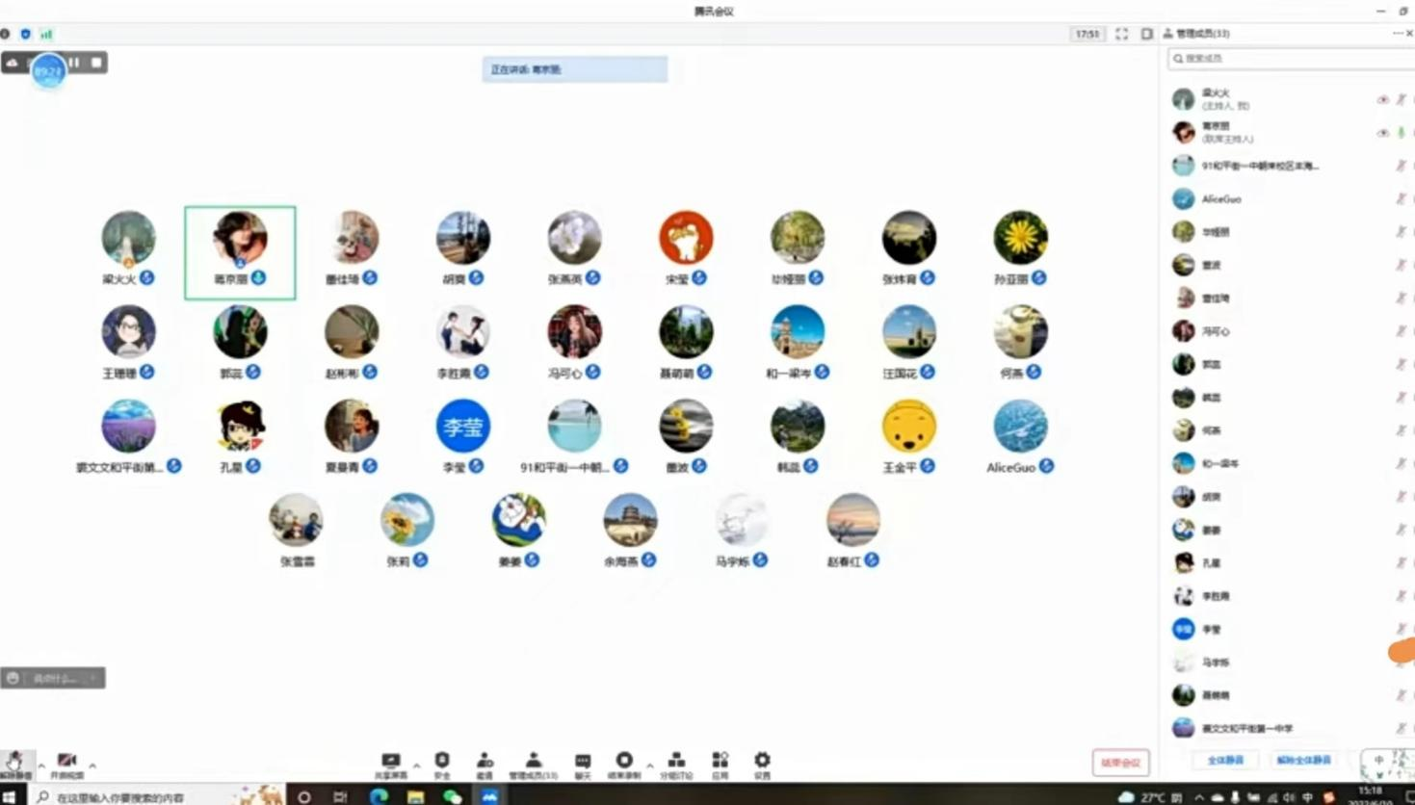Image resolution: width=1415 pixels, height=805 pixels.
Task: Pause the recording at the top-left
Action: point(74,63)
